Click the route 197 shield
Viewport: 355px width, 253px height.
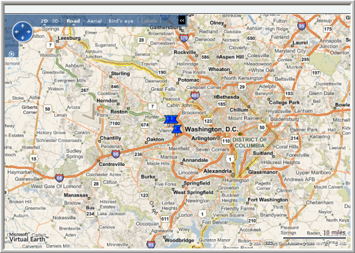coord(315,73)
